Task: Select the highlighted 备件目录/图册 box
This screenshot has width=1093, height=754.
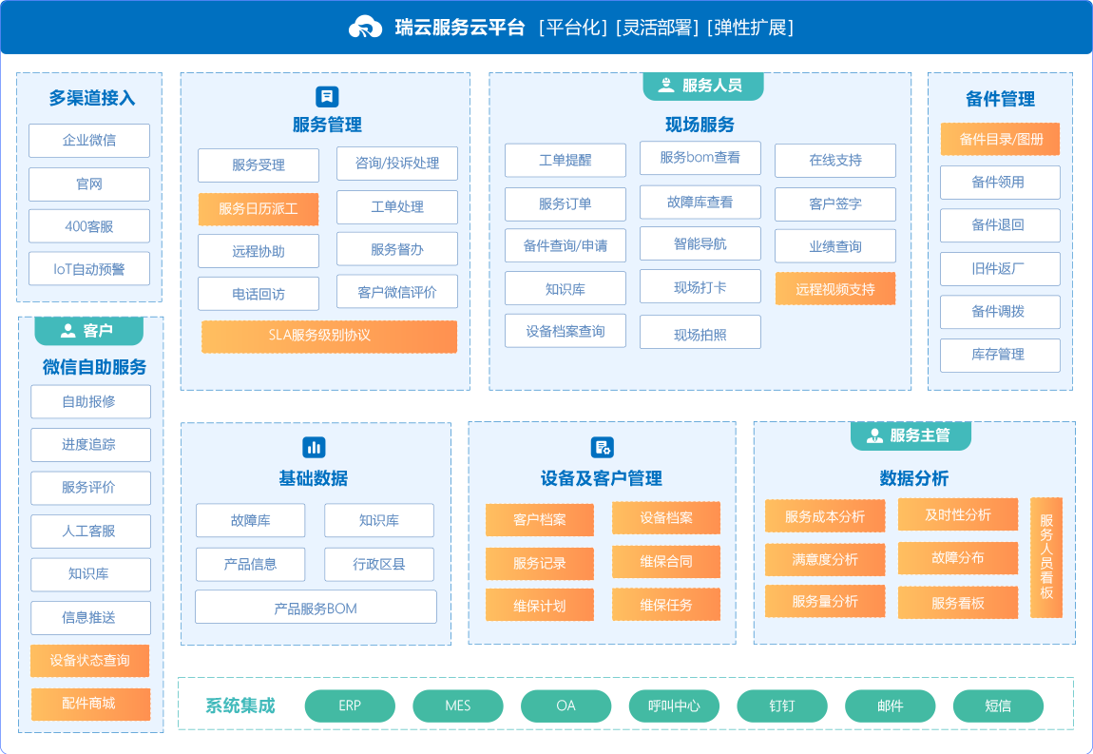Action: (x=1000, y=140)
